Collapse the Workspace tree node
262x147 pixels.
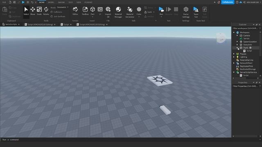[x=234, y=32]
